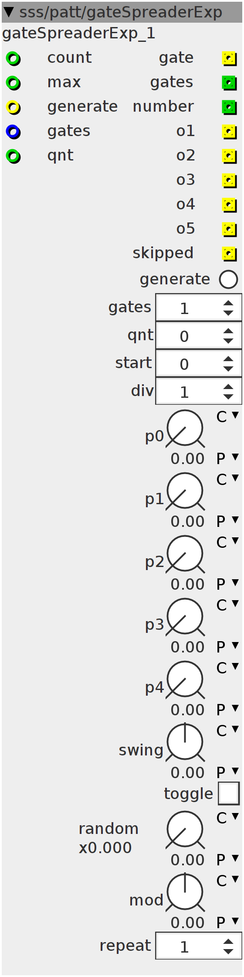This screenshot has width=244, height=977.
Task: Select the o3 outlet connector
Action: (x=229, y=180)
